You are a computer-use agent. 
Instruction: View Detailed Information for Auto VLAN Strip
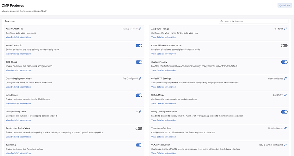point(18,54)
